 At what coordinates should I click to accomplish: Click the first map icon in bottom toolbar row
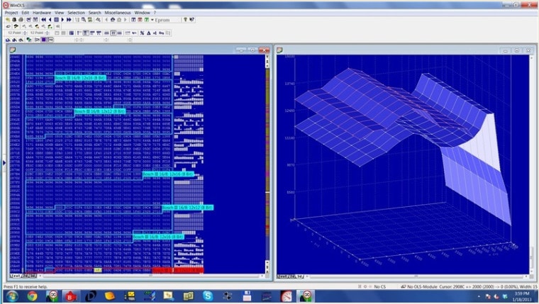click(8, 40)
